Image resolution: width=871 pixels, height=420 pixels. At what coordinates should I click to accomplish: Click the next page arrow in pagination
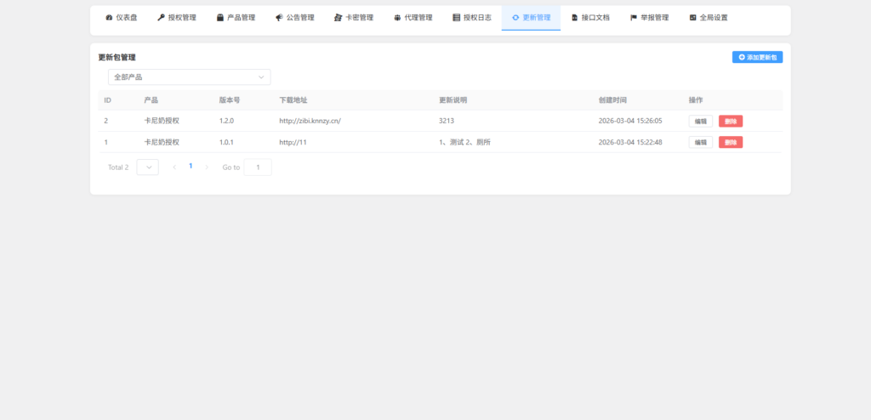tap(207, 167)
